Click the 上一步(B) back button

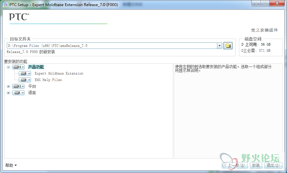[x=235, y=165]
